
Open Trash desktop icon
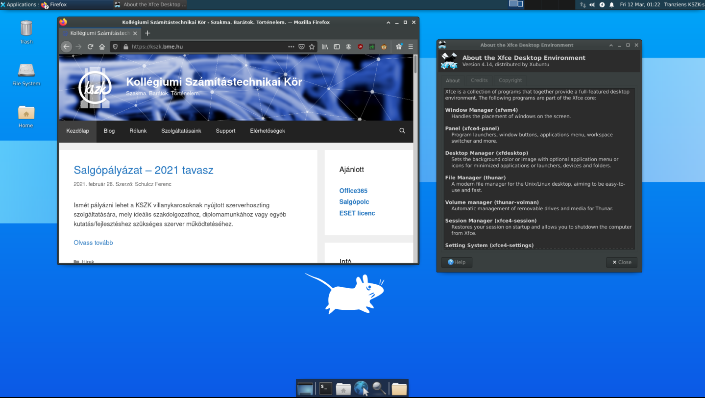(26, 32)
